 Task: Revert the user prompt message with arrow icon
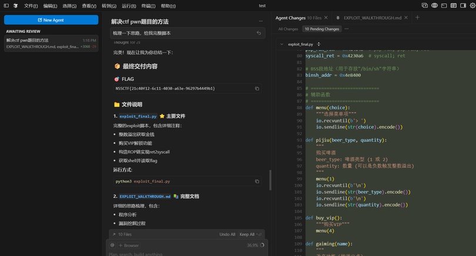(x=259, y=33)
